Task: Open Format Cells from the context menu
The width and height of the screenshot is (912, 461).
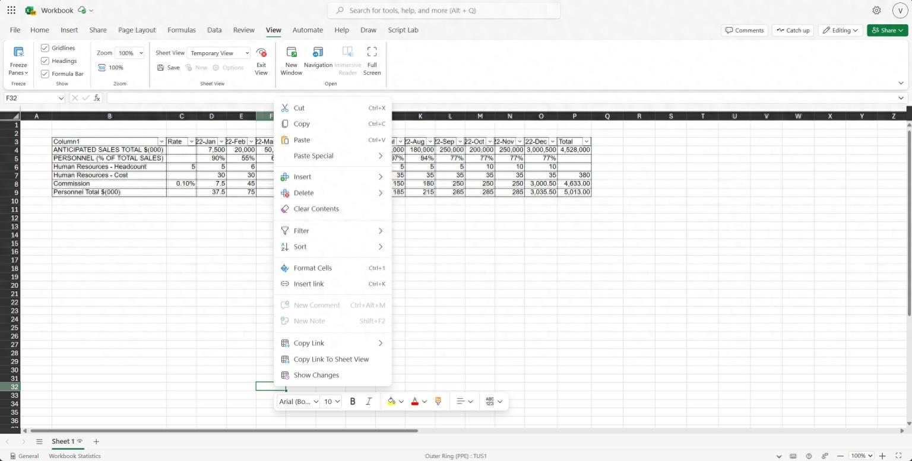Action: [332, 268]
